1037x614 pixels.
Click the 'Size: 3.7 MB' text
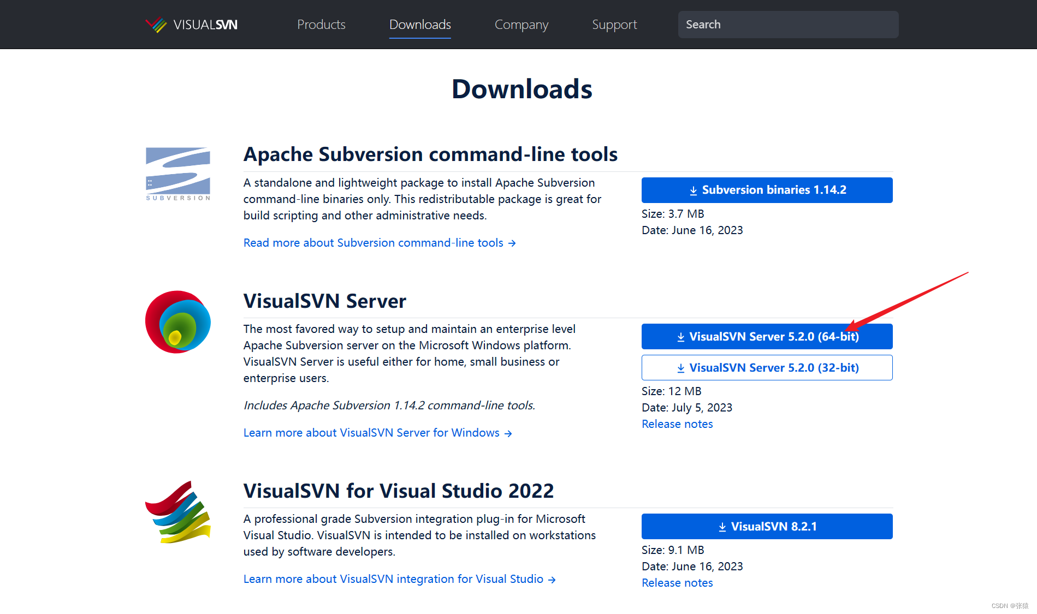click(x=673, y=214)
